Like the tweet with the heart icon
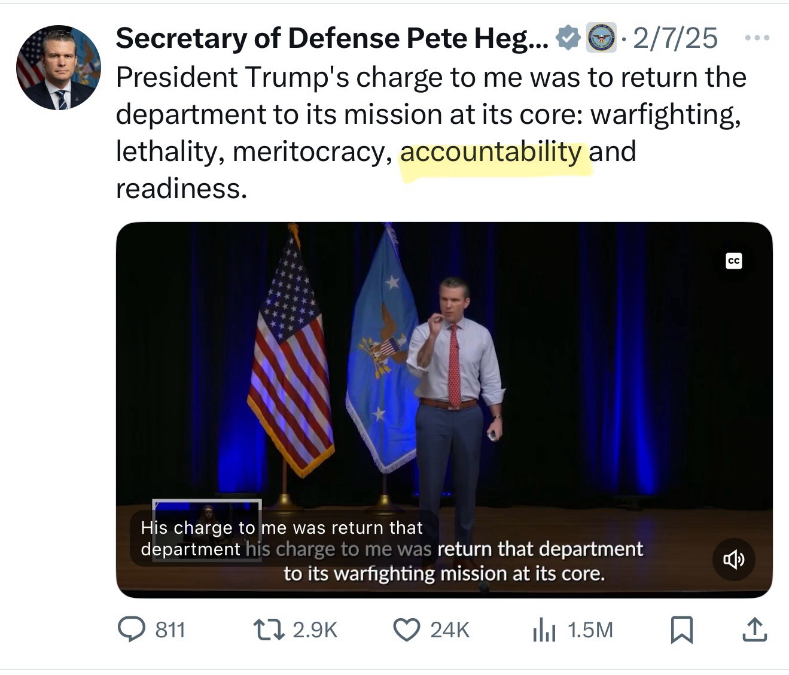The height and width of the screenshot is (675, 789). coord(407,630)
